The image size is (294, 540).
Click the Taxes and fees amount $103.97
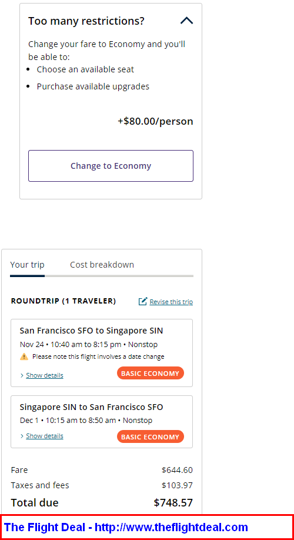tap(177, 485)
